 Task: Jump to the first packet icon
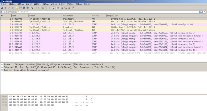coord(46,8)
